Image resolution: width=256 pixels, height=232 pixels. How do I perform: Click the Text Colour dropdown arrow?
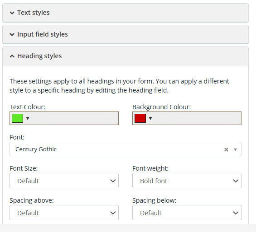(28, 118)
